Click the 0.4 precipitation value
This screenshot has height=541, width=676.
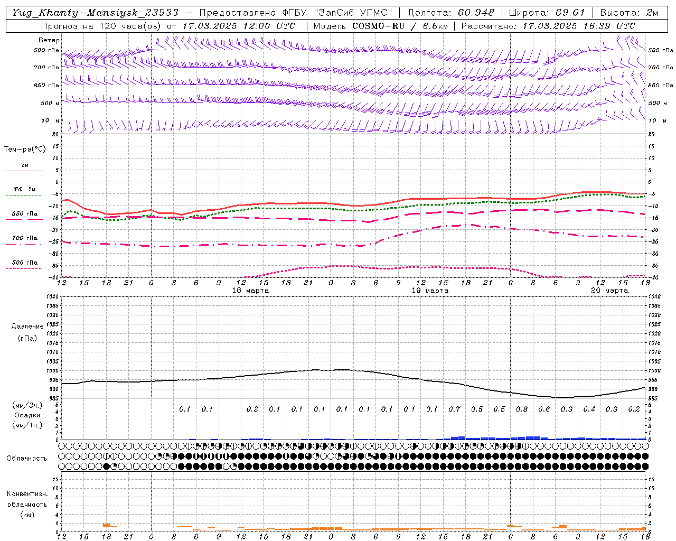coord(589,409)
